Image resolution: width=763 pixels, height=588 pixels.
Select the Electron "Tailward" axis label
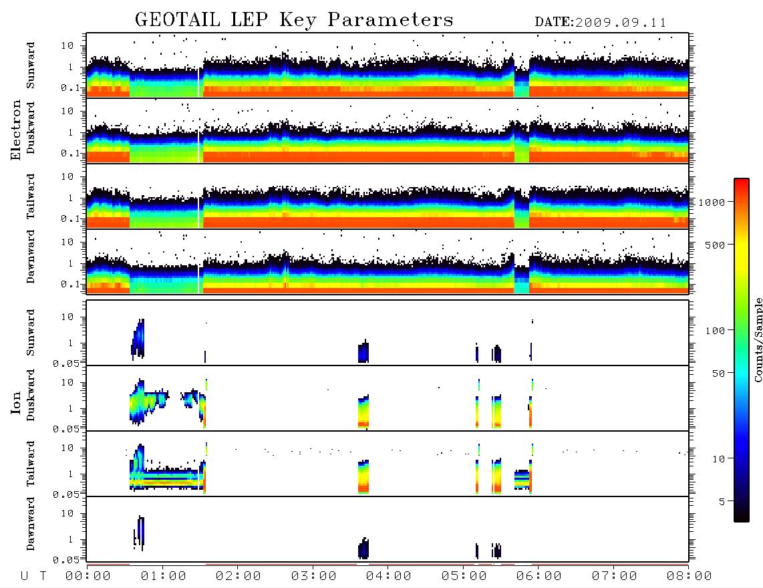[x=31, y=196]
